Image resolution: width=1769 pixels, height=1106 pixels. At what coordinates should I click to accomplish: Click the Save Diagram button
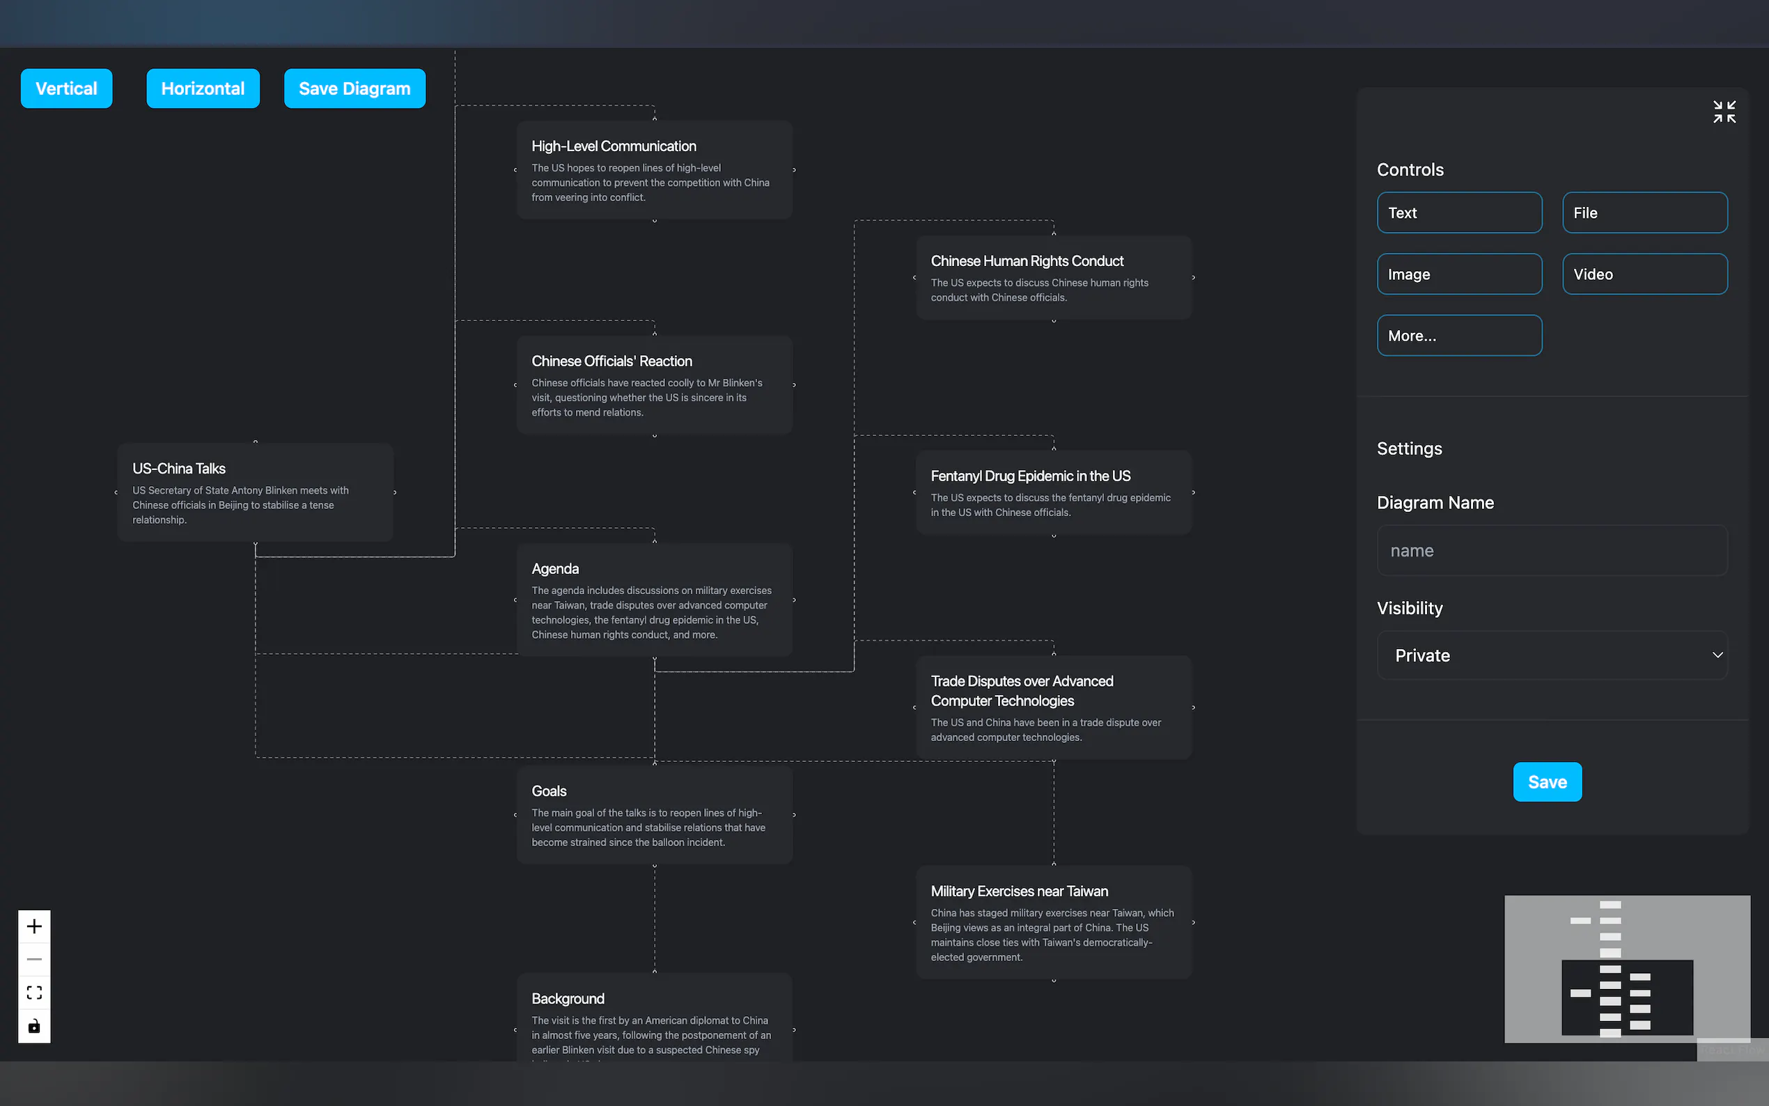[354, 88]
